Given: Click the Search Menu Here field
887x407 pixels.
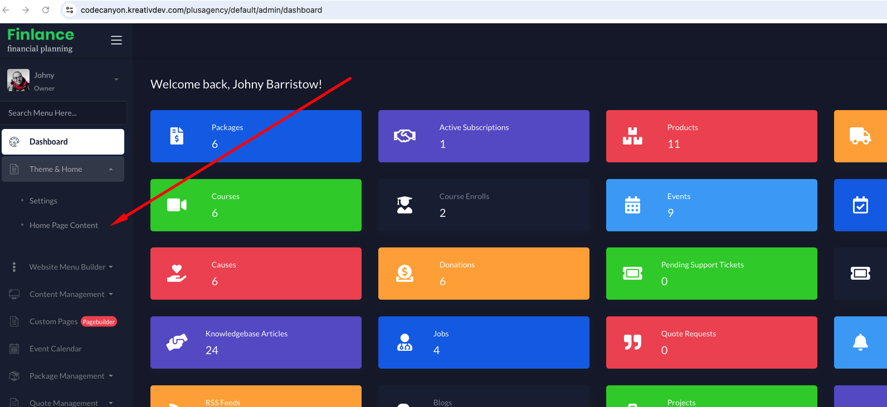Looking at the screenshot, I should point(63,113).
